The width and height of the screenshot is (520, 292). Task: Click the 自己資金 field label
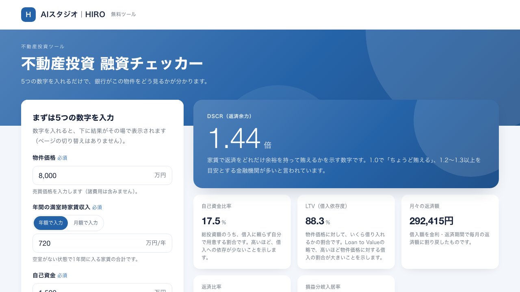click(x=44, y=275)
